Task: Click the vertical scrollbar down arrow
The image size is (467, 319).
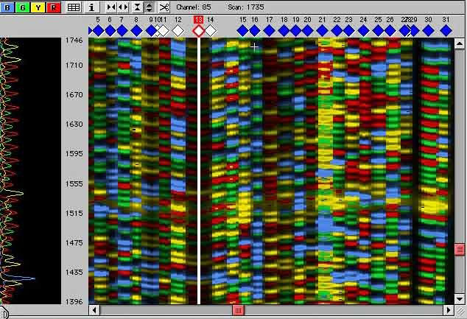Action: (459, 299)
